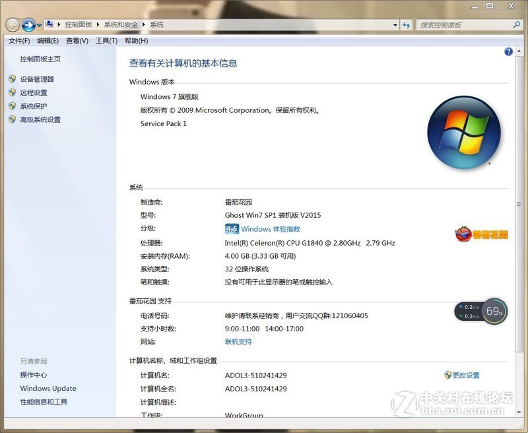Minimize the System window

[x=475, y=5]
